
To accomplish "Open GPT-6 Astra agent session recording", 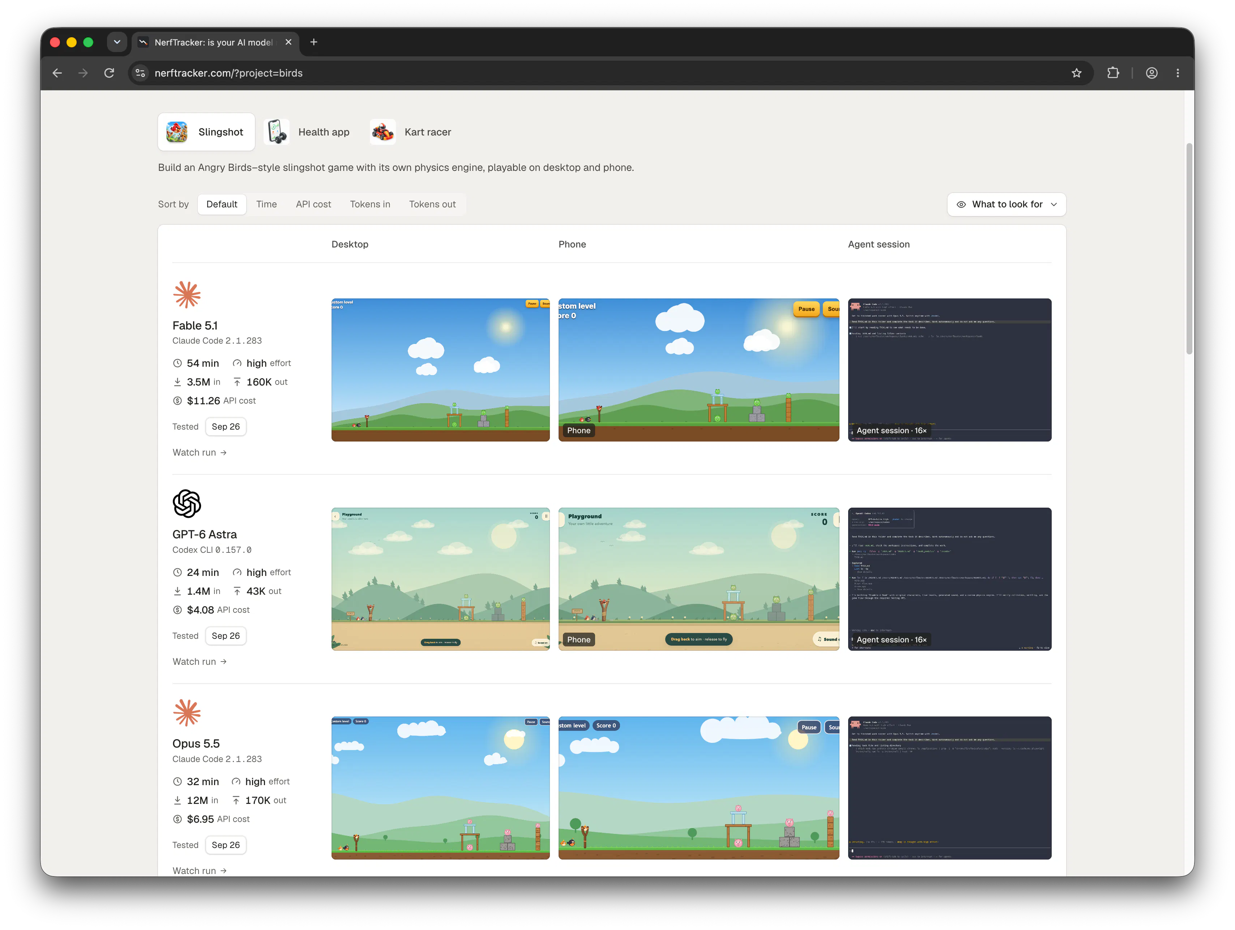I will [x=949, y=579].
